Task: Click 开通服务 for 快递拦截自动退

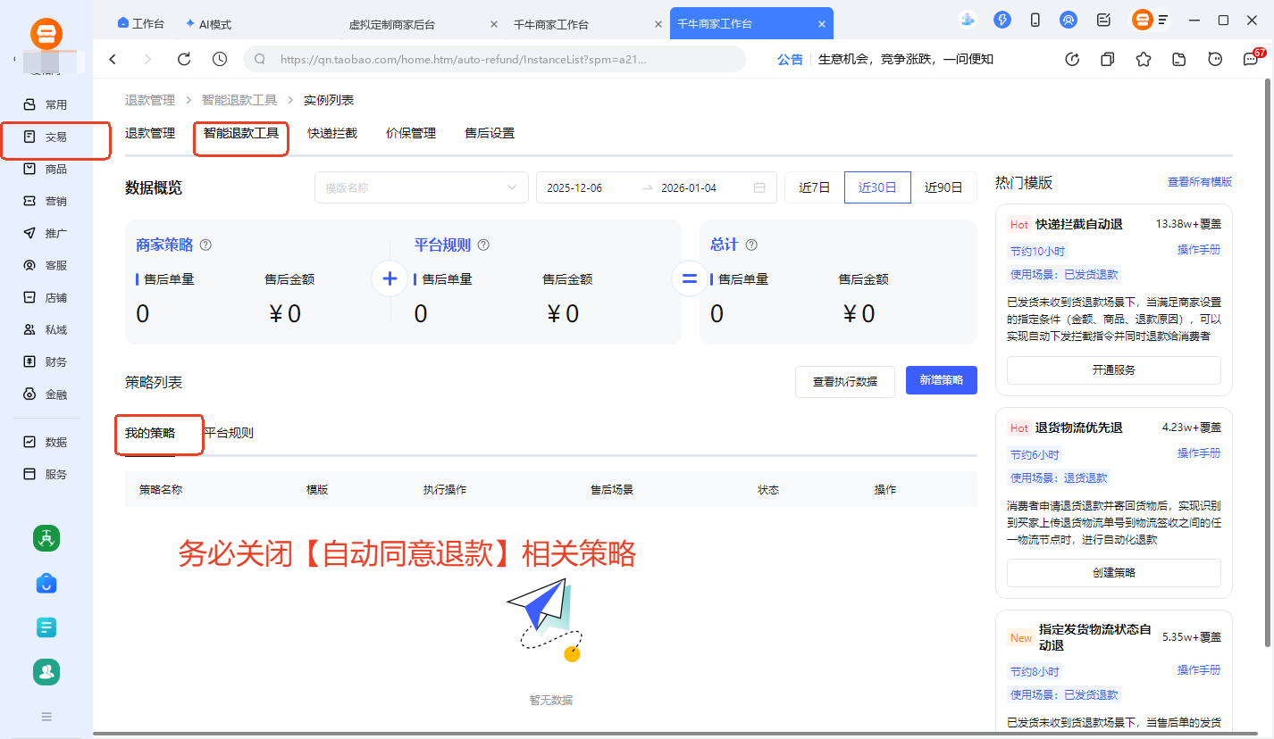Action: (x=1114, y=369)
